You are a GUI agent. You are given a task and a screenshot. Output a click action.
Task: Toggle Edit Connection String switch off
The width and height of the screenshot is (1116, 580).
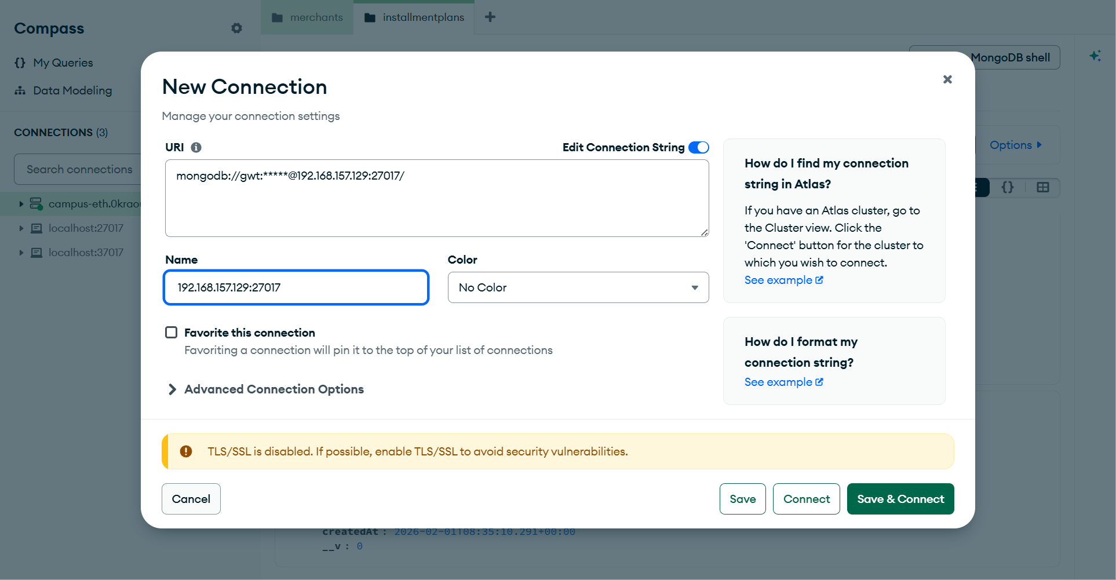click(x=699, y=147)
